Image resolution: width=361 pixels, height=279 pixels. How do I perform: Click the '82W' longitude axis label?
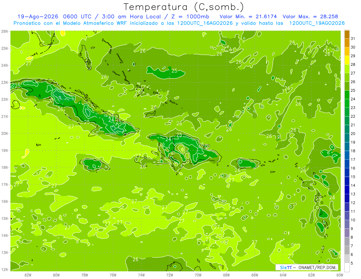[28, 275]
